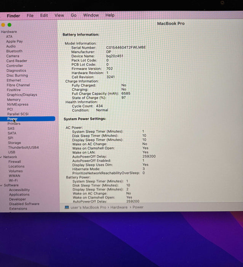
Task: Select Diagnostics in the sidebar
Action: pos(16,71)
